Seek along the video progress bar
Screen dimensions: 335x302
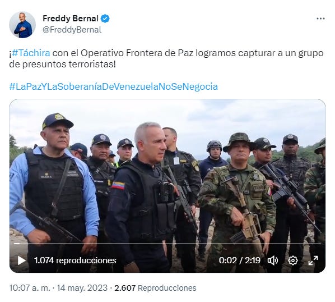click(167, 244)
